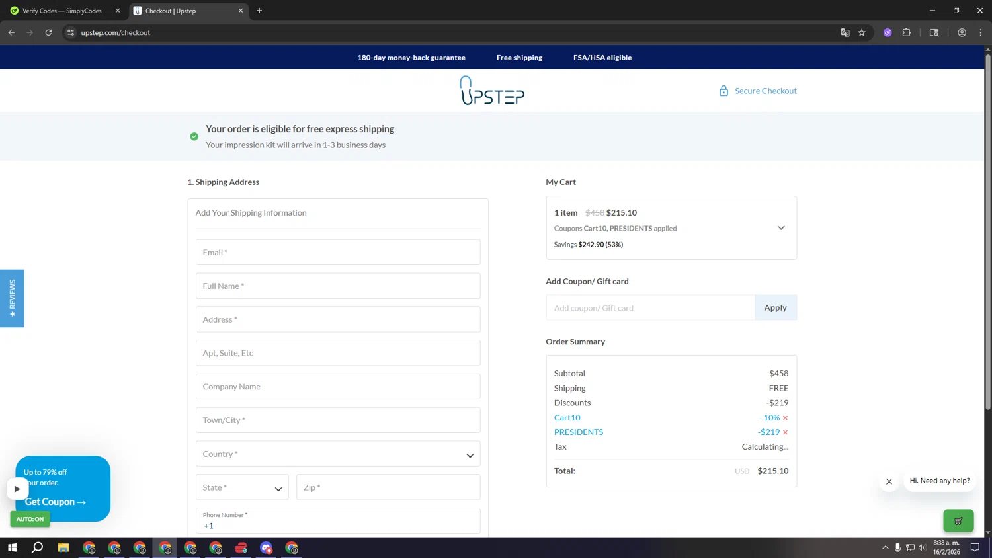The width and height of the screenshot is (992, 558).
Task: Open the green cart chat widget
Action: coord(958,520)
